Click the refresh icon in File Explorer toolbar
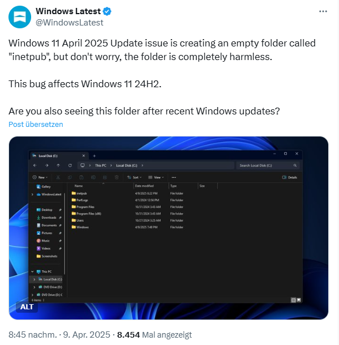339x345 pixels. coord(70,165)
